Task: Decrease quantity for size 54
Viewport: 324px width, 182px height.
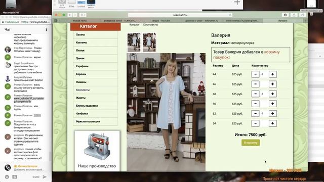Action: click(255, 123)
